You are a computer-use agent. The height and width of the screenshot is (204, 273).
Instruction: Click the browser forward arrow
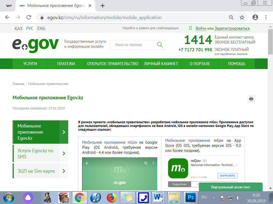pyautogui.click(x=18, y=17)
